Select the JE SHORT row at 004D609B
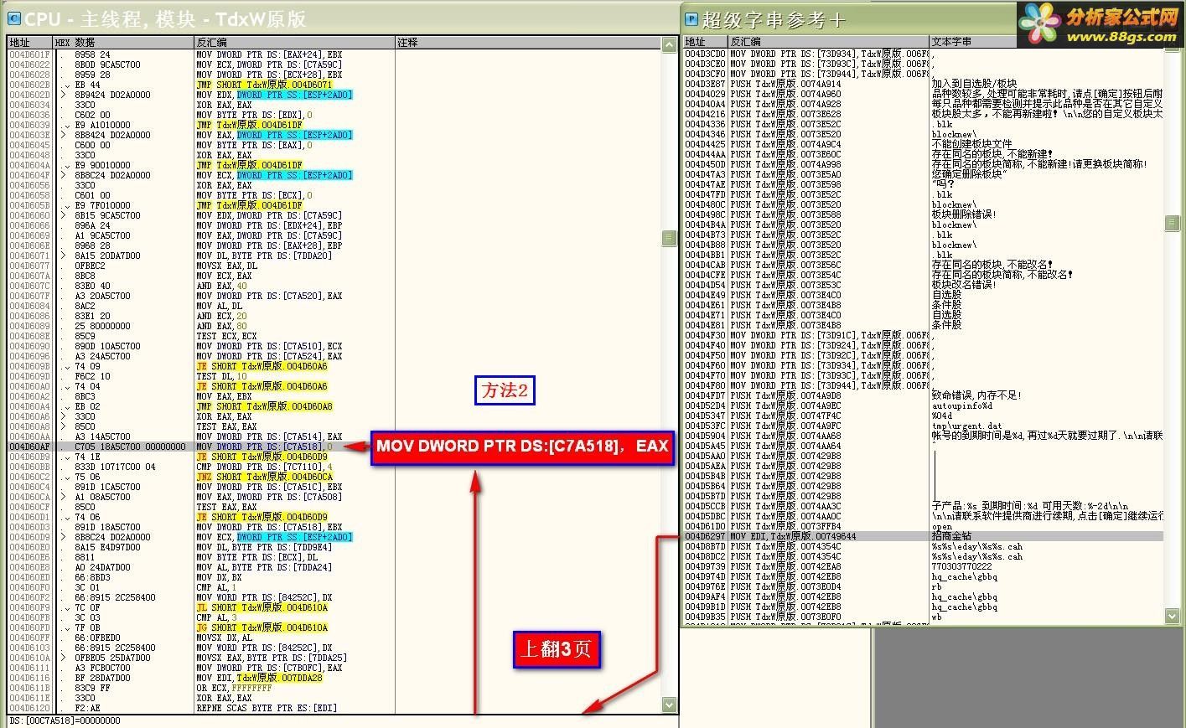Image resolution: width=1186 pixels, height=728 pixels. [x=334, y=366]
